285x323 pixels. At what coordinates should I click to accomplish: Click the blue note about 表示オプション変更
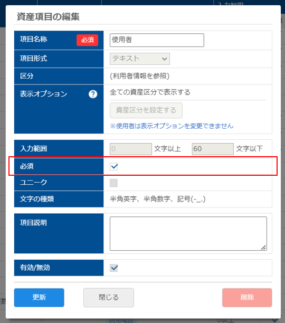[172, 126]
